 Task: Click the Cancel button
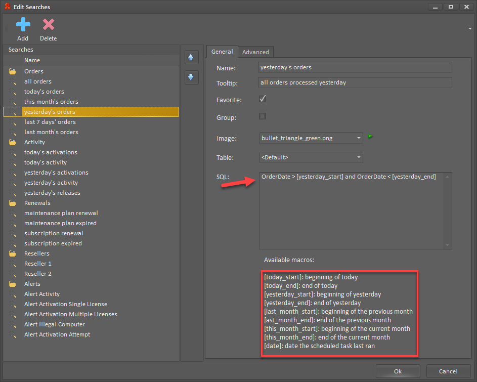click(448, 371)
